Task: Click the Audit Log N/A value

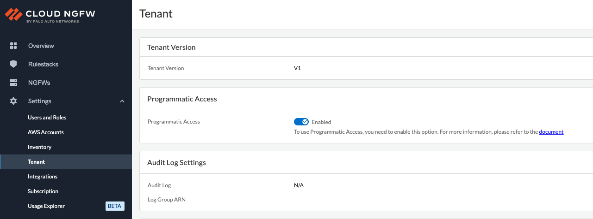Action: point(299,185)
